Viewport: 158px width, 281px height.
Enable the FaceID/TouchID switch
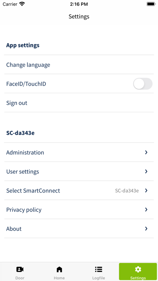143,84
